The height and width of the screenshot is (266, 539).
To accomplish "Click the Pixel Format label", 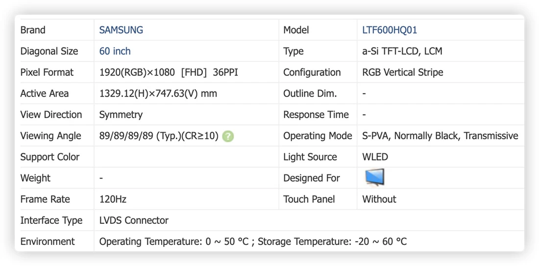I will (47, 73).
